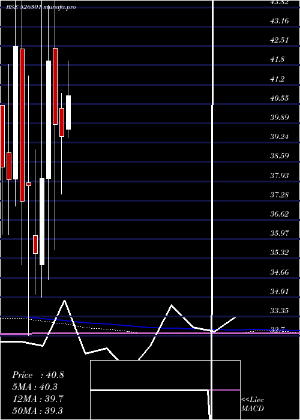Click the last white candlestick body
Viewport: 300px width, 420px height.
pyautogui.click(x=68, y=113)
